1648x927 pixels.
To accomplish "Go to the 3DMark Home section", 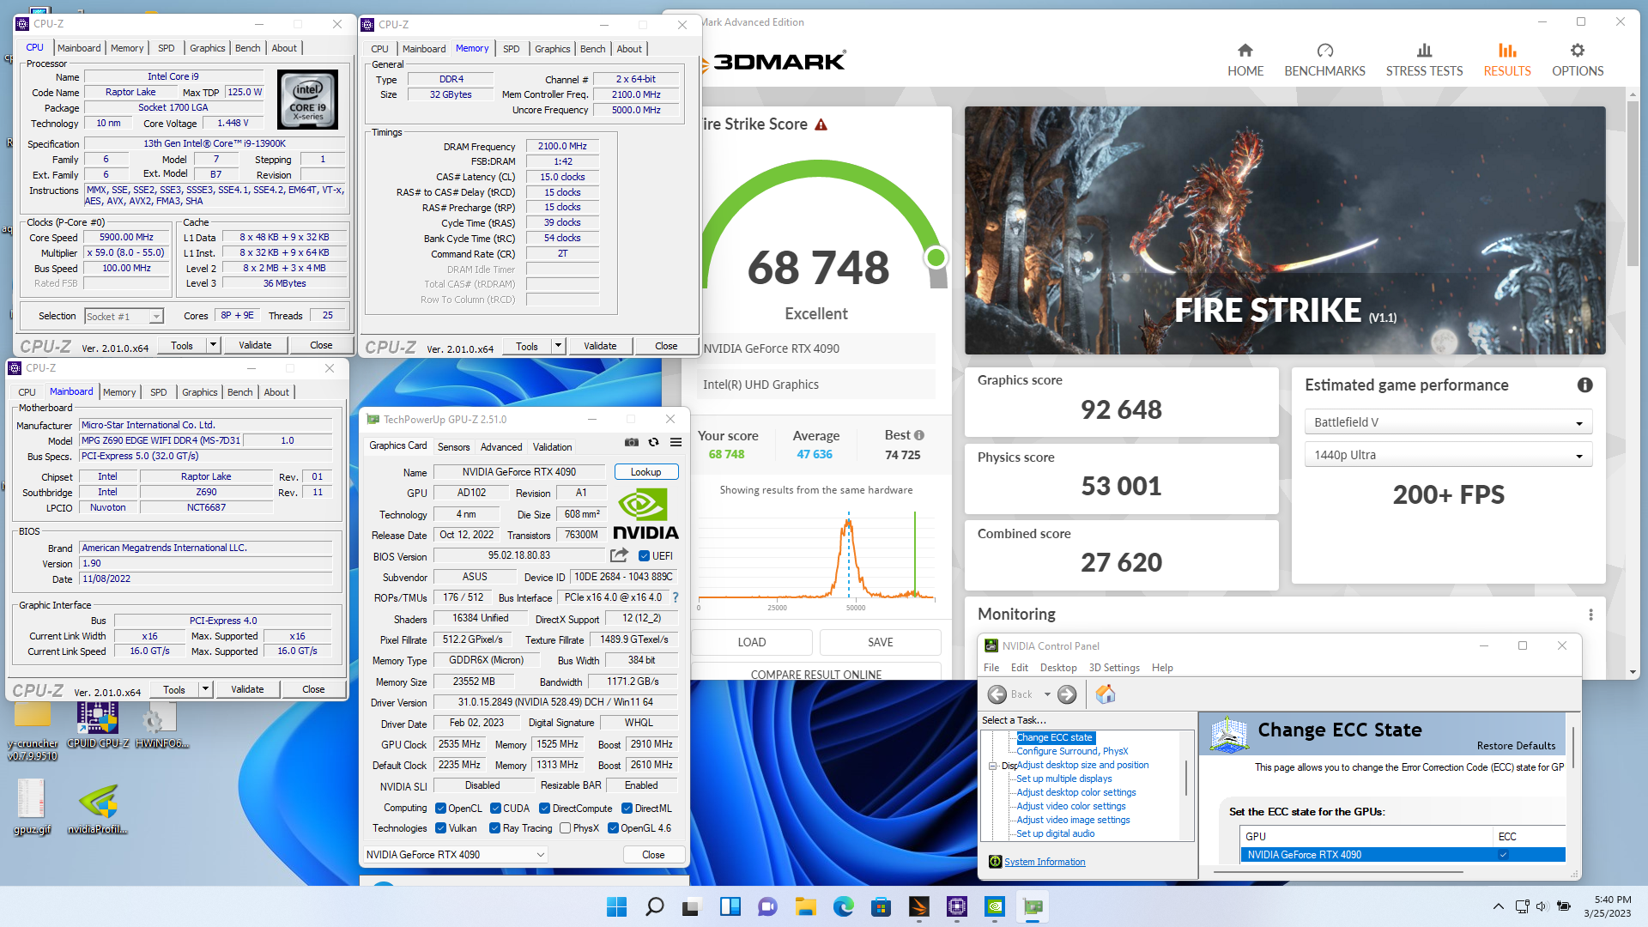I will coord(1245,60).
